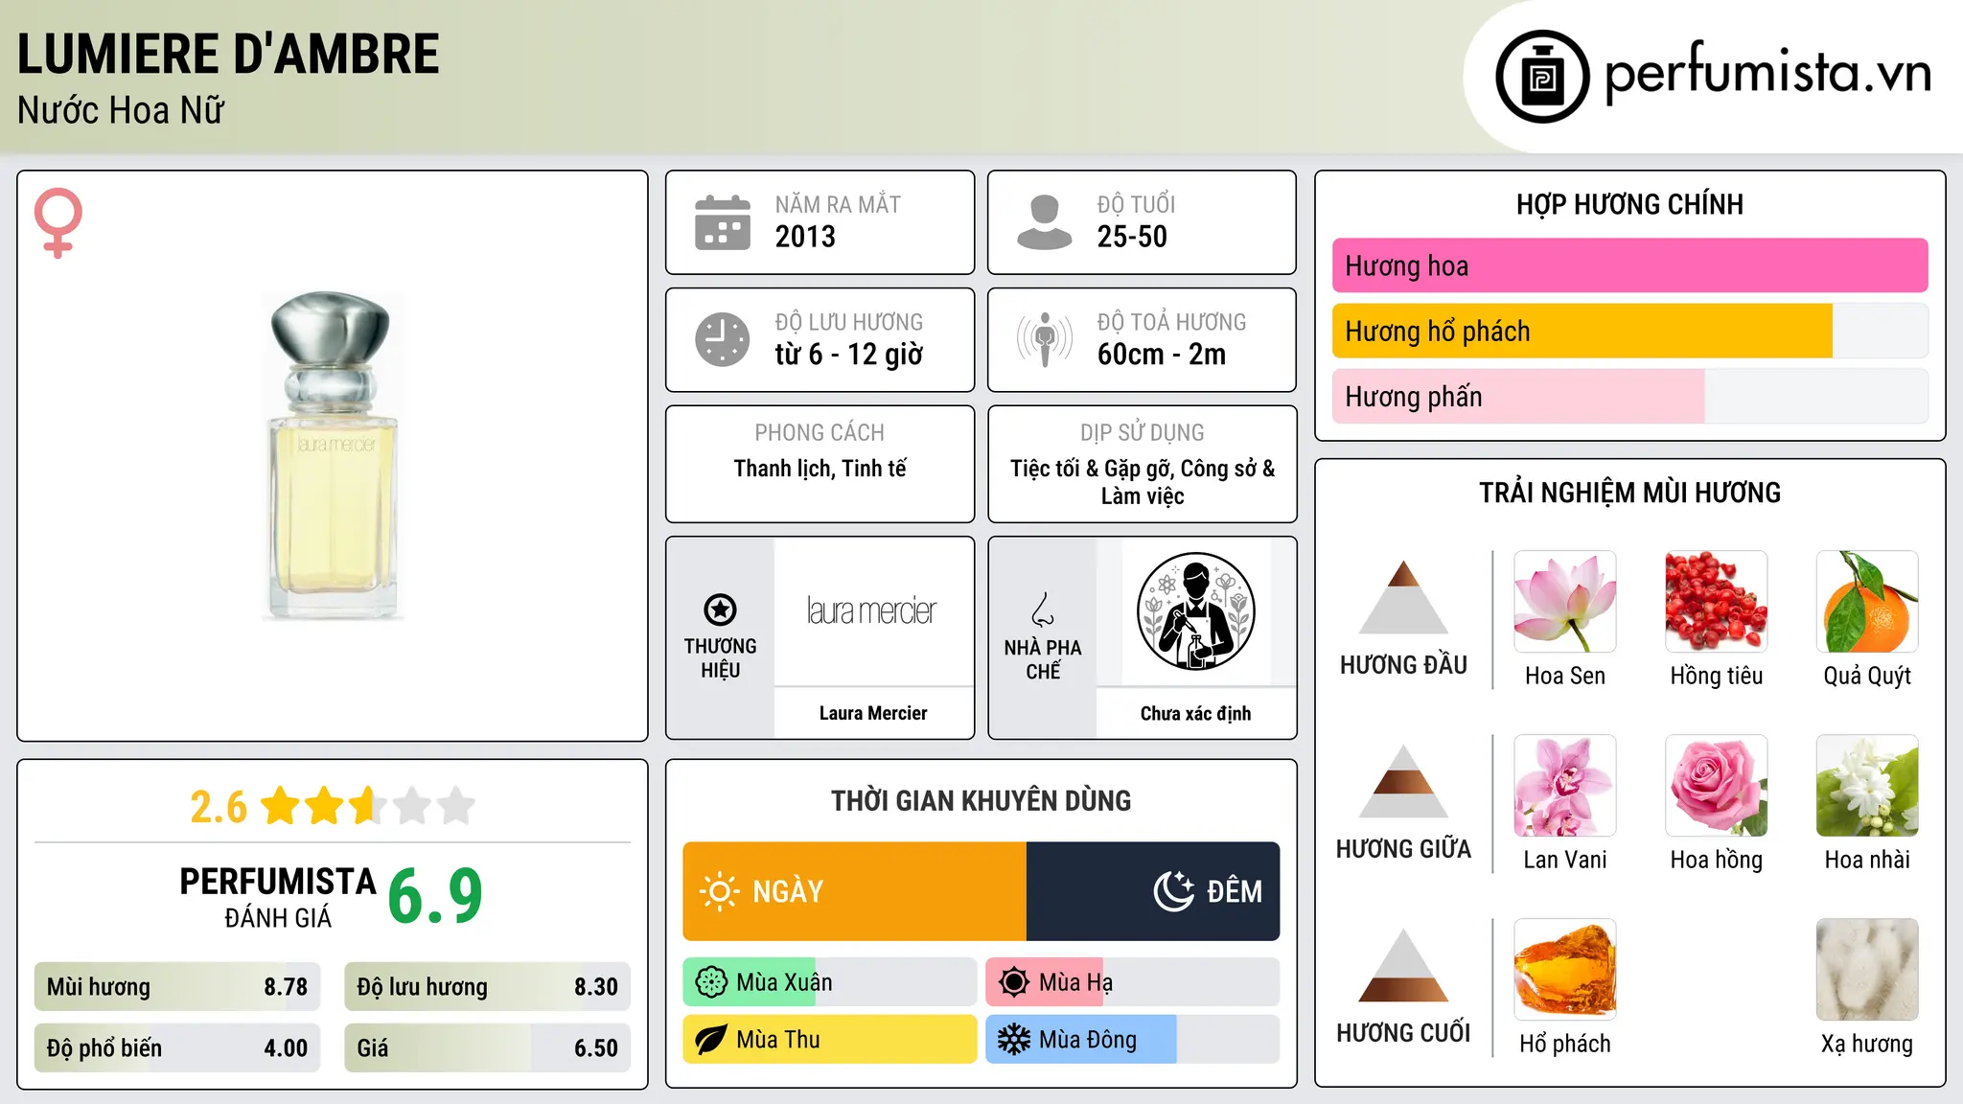Click the launch year 2013
1963x1104 pixels.
(805, 237)
